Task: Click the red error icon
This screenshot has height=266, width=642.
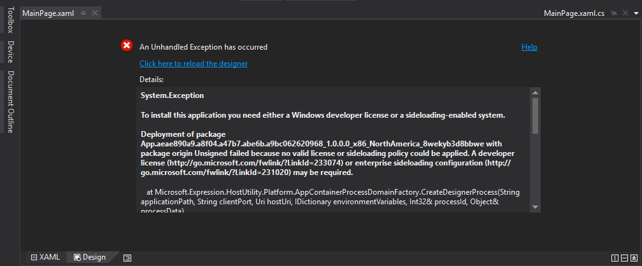Action: (x=127, y=46)
